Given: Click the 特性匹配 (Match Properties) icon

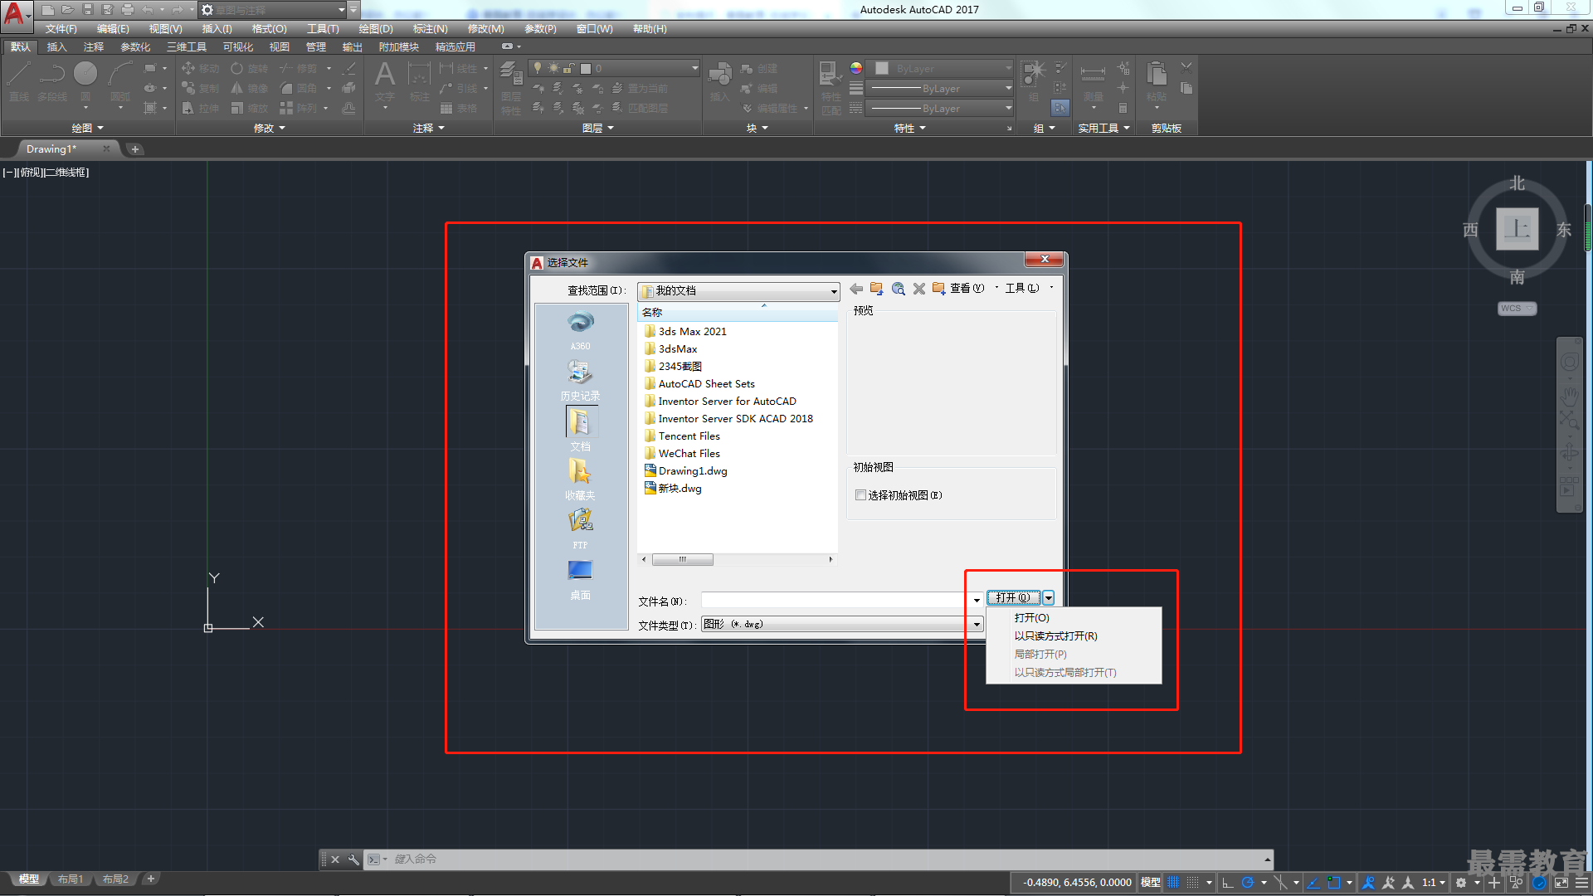Looking at the screenshot, I should pos(831,88).
